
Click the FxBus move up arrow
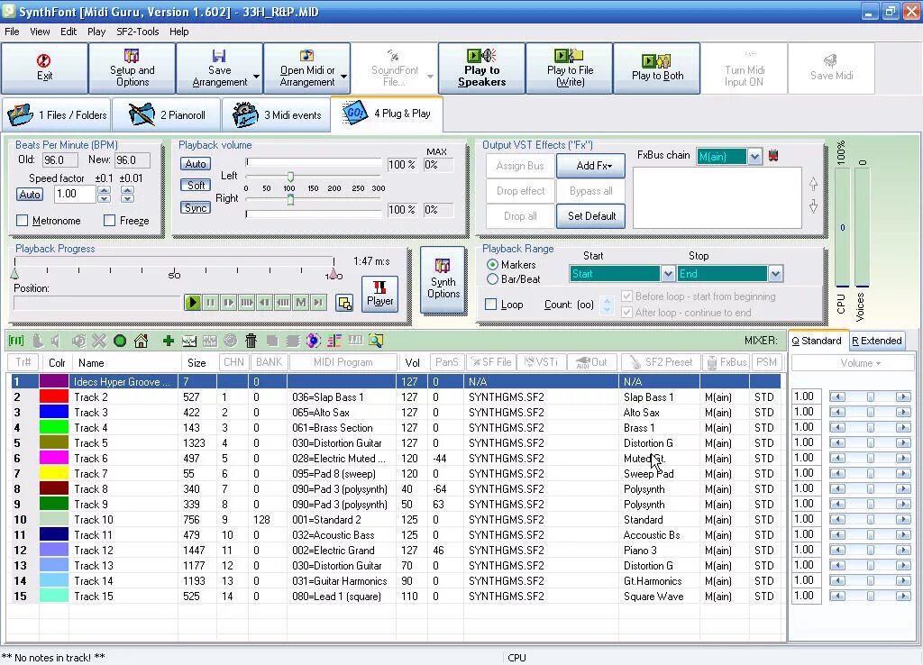(814, 184)
